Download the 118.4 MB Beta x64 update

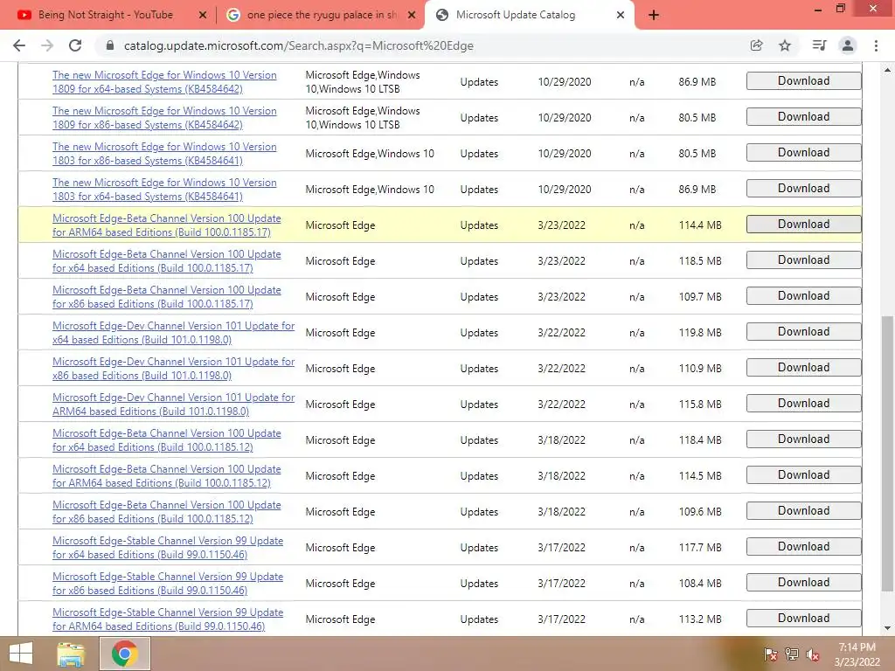pyautogui.click(x=804, y=439)
